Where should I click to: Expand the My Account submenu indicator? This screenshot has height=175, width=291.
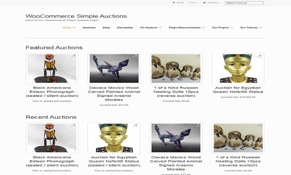pos(160,28)
